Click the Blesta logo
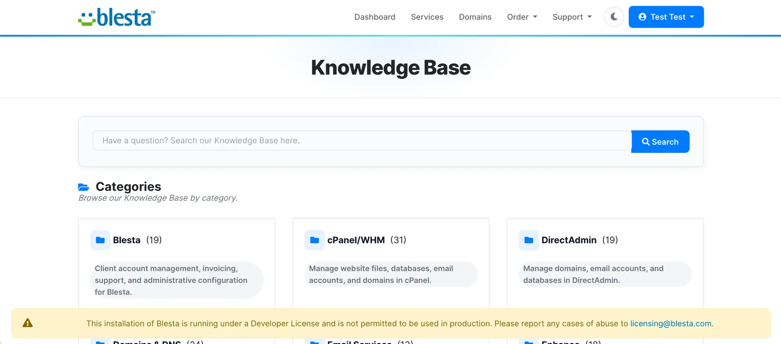 tap(117, 17)
